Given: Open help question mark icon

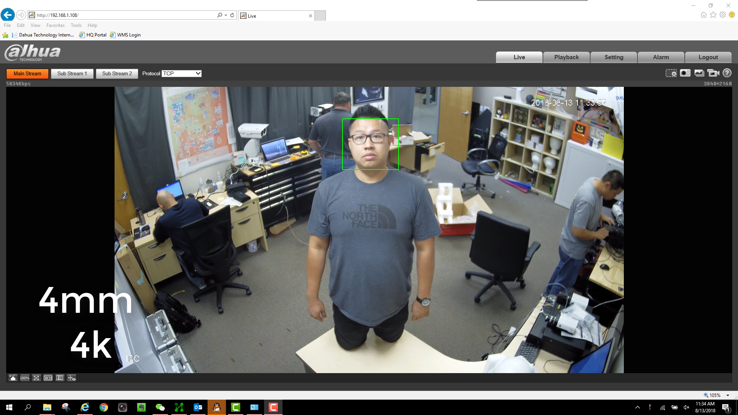Looking at the screenshot, I should click(727, 73).
